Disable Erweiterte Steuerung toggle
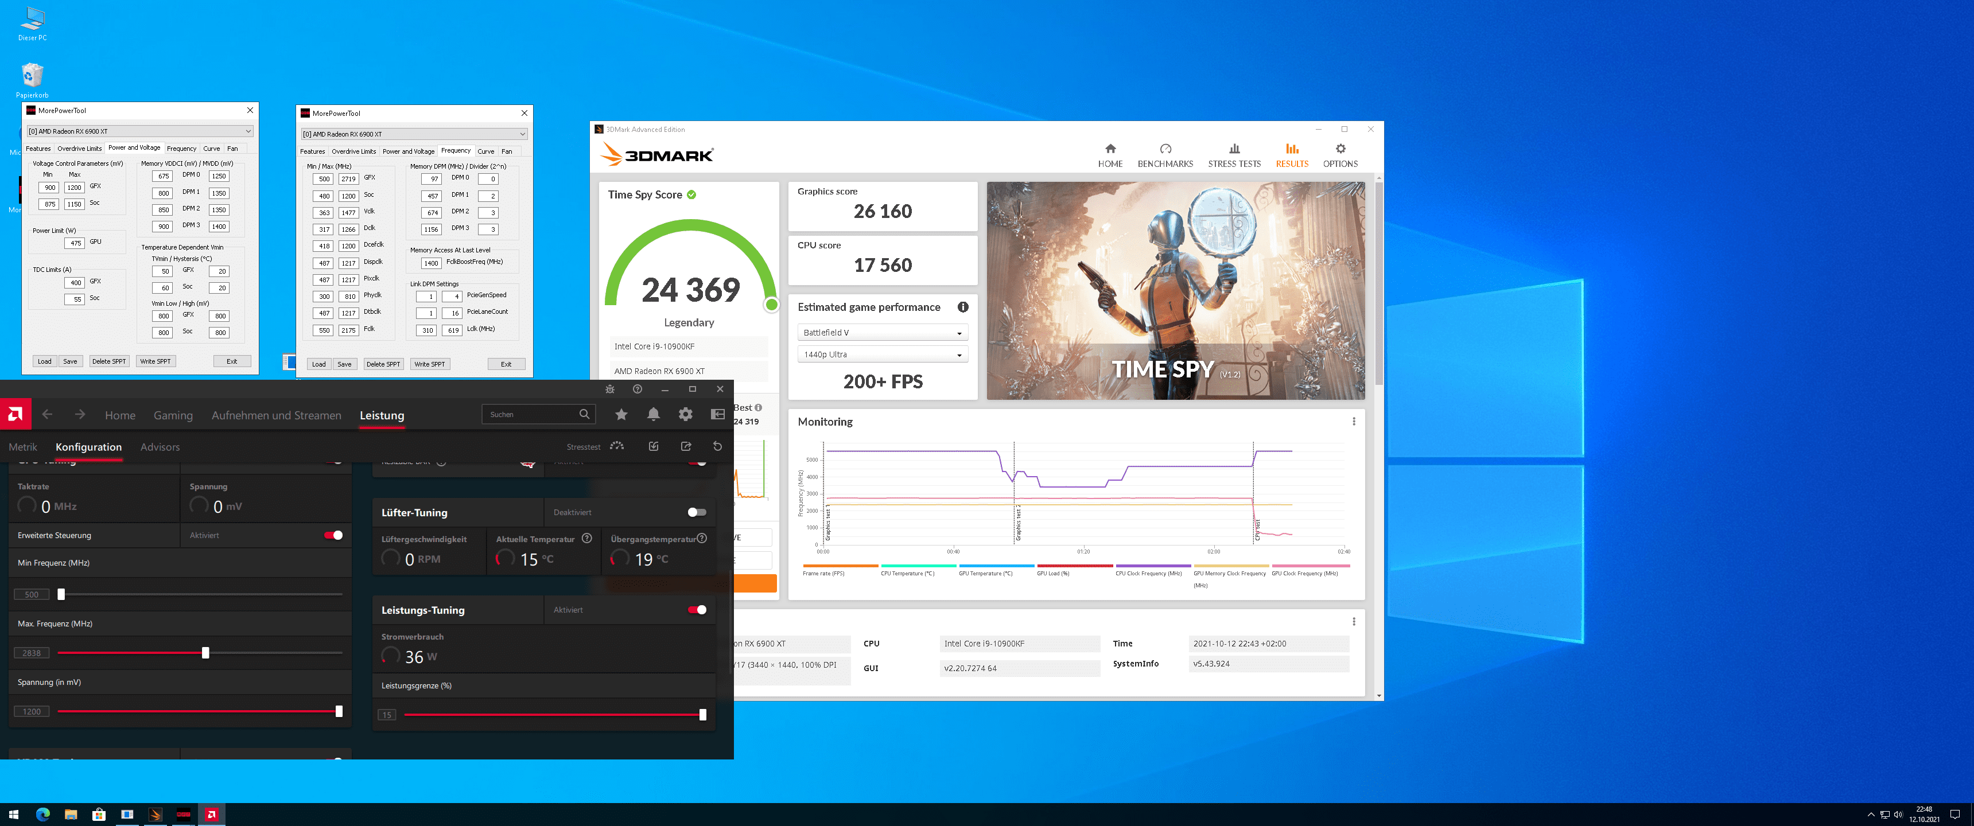The image size is (1974, 826). pyautogui.click(x=333, y=536)
